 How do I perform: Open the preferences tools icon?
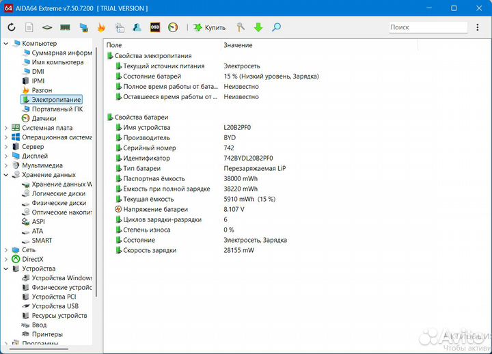(241, 27)
